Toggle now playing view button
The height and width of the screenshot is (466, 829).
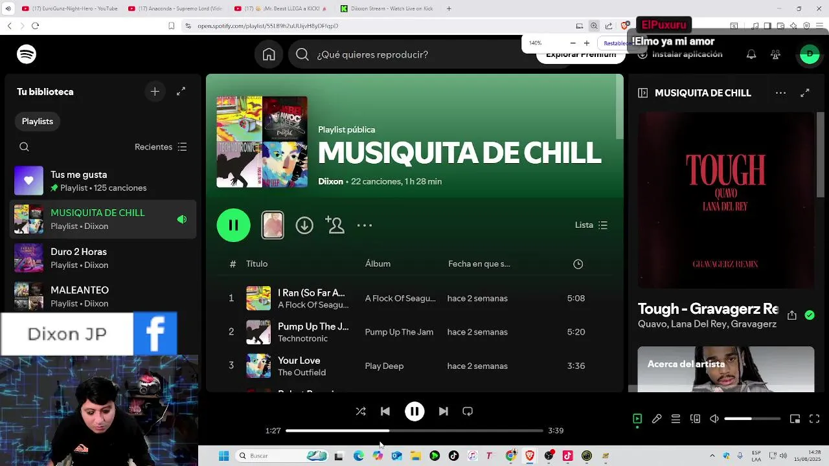click(637, 419)
